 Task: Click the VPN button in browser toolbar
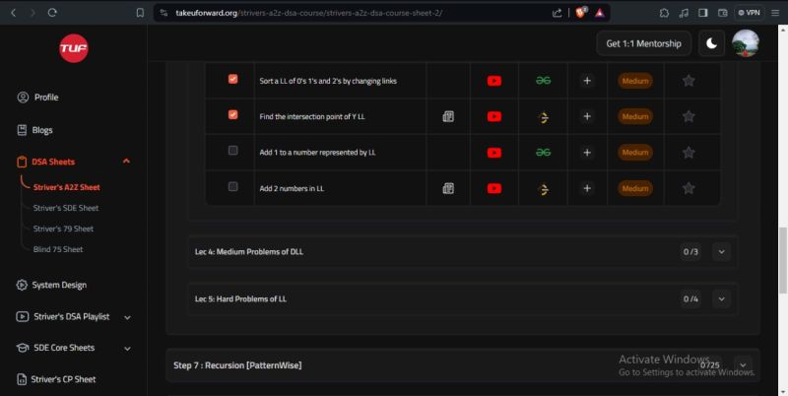tap(749, 13)
